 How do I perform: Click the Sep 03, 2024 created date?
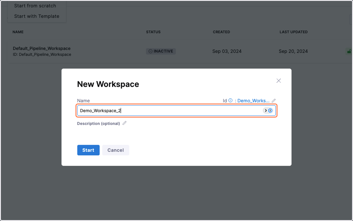click(x=227, y=51)
